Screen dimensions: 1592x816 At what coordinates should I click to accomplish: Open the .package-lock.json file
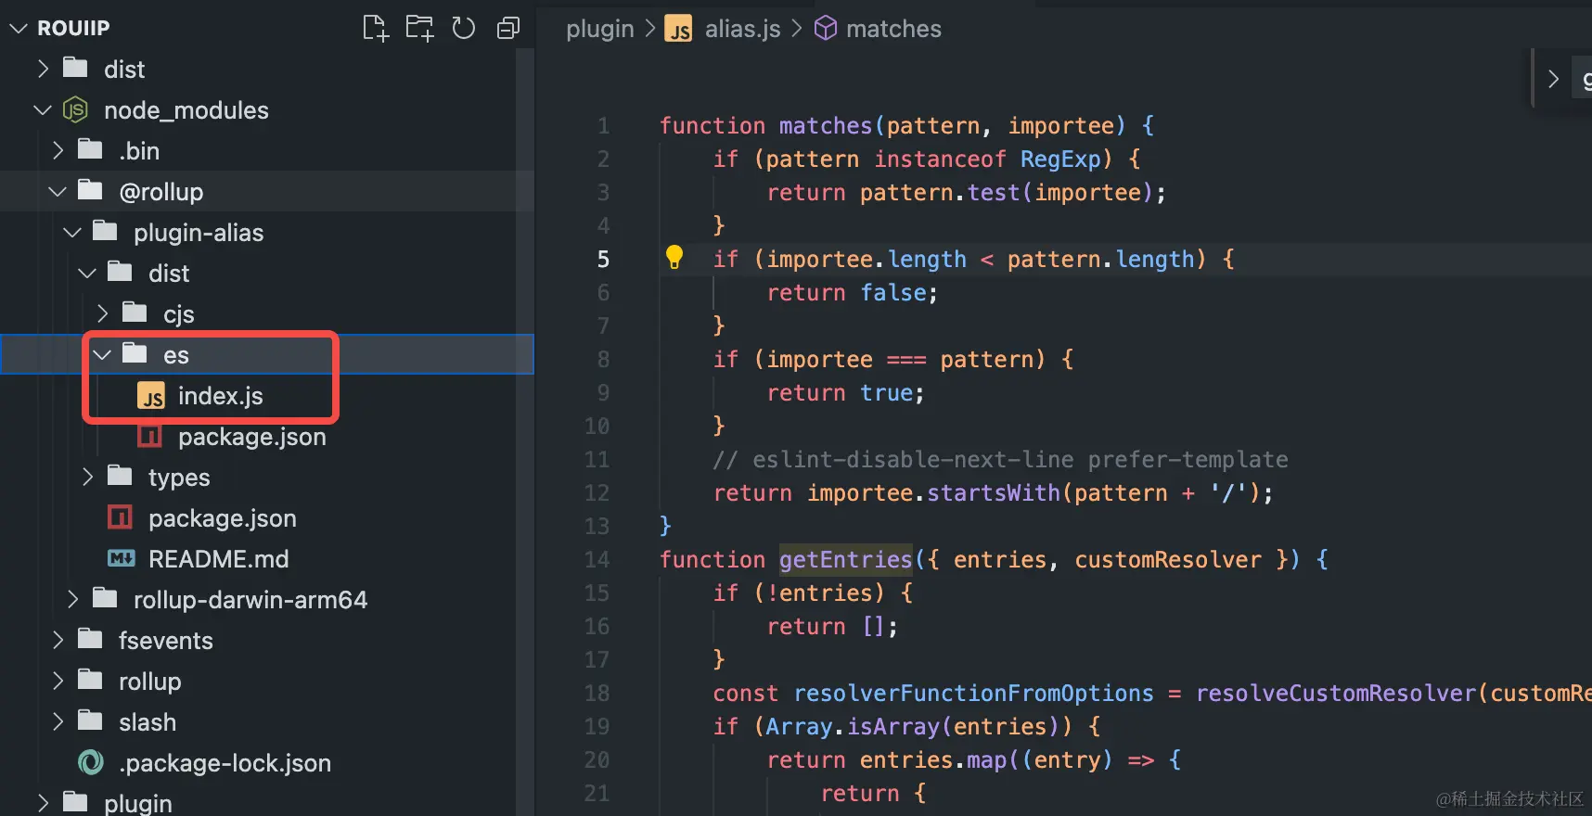click(225, 763)
